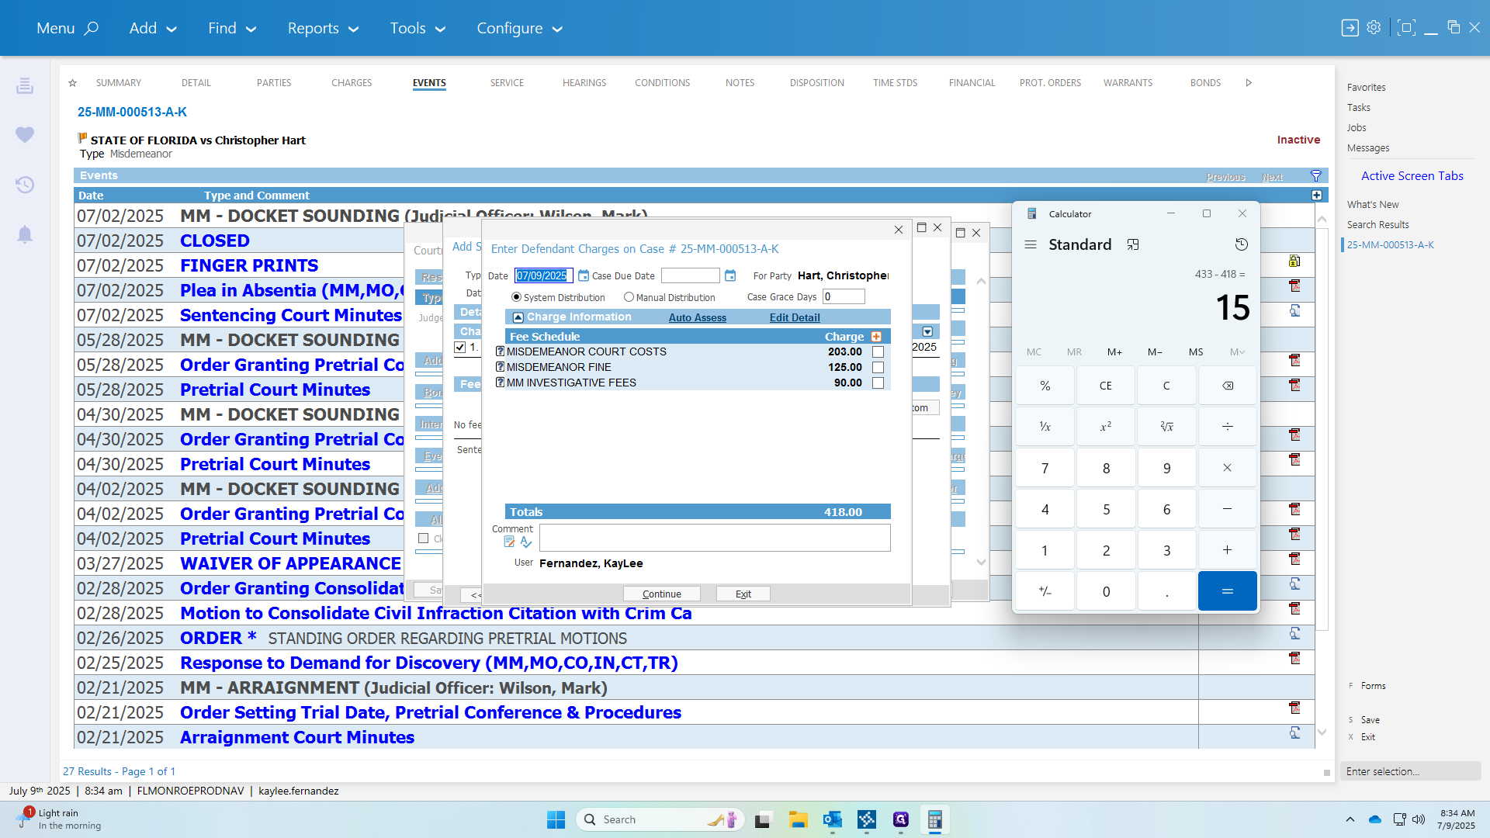Open Outlook from the taskbar
Viewport: 1490px width, 838px height.
pos(833,819)
